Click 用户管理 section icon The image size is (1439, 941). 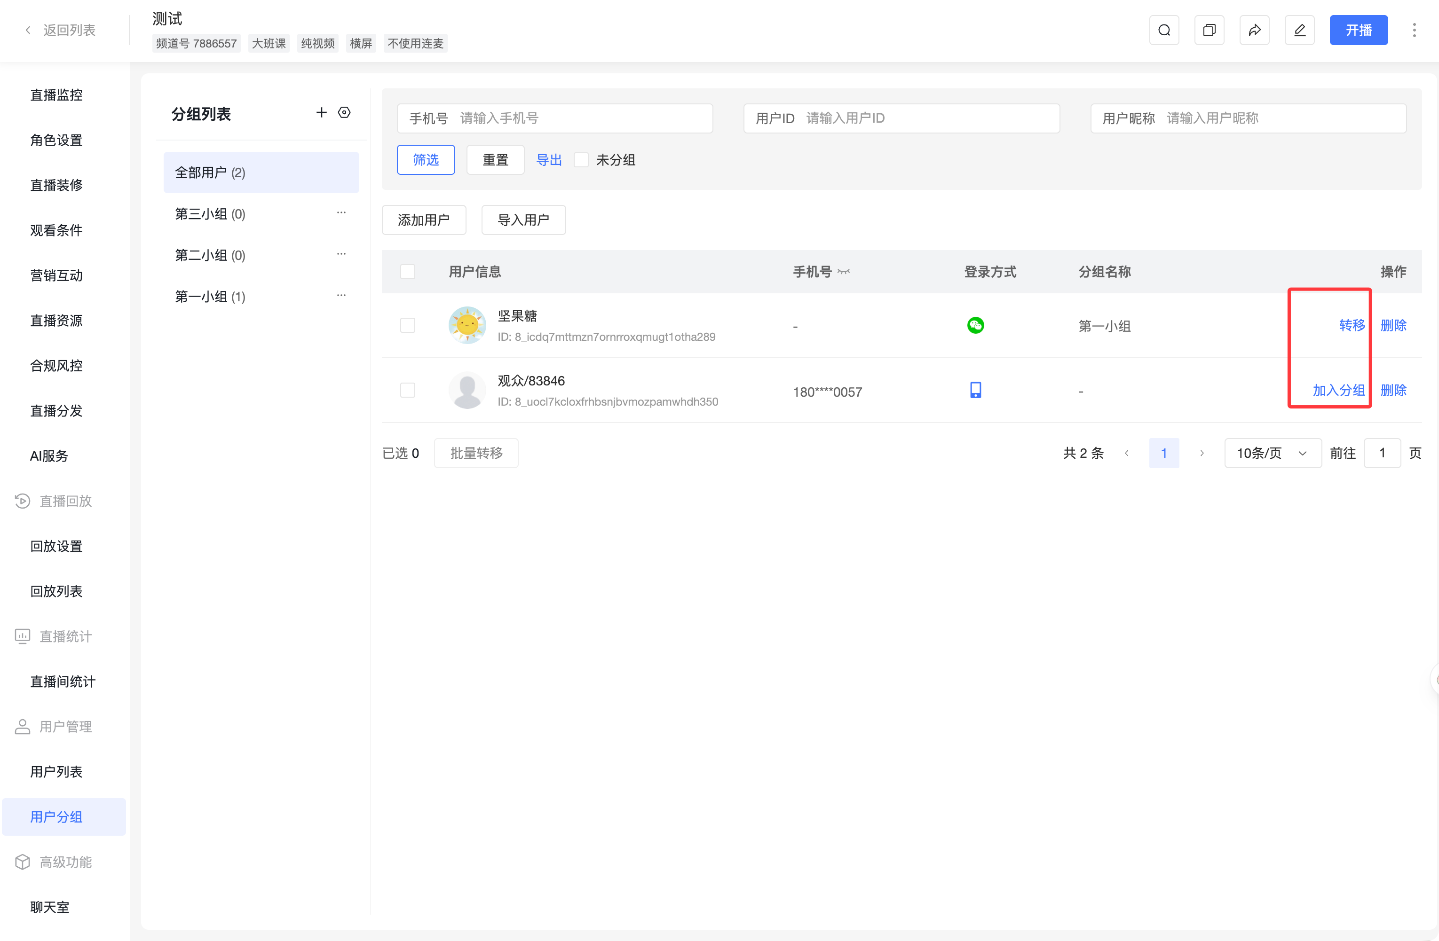pos(23,727)
